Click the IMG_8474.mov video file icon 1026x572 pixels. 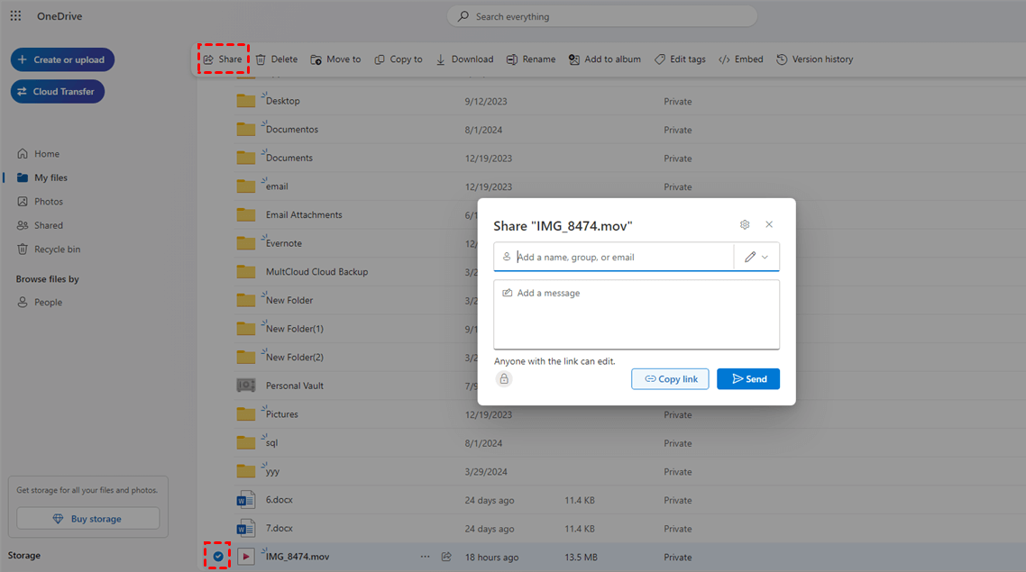246,557
